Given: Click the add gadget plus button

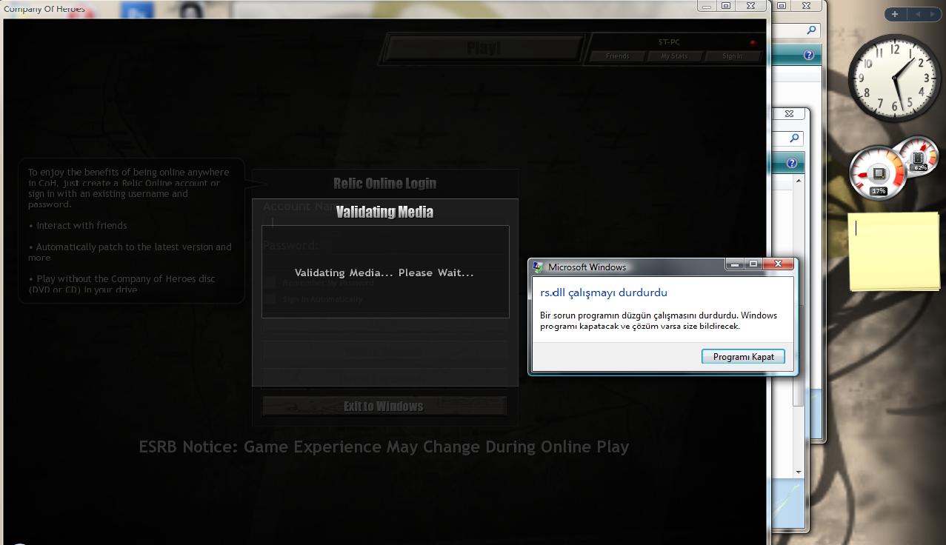Looking at the screenshot, I should tap(895, 14).
